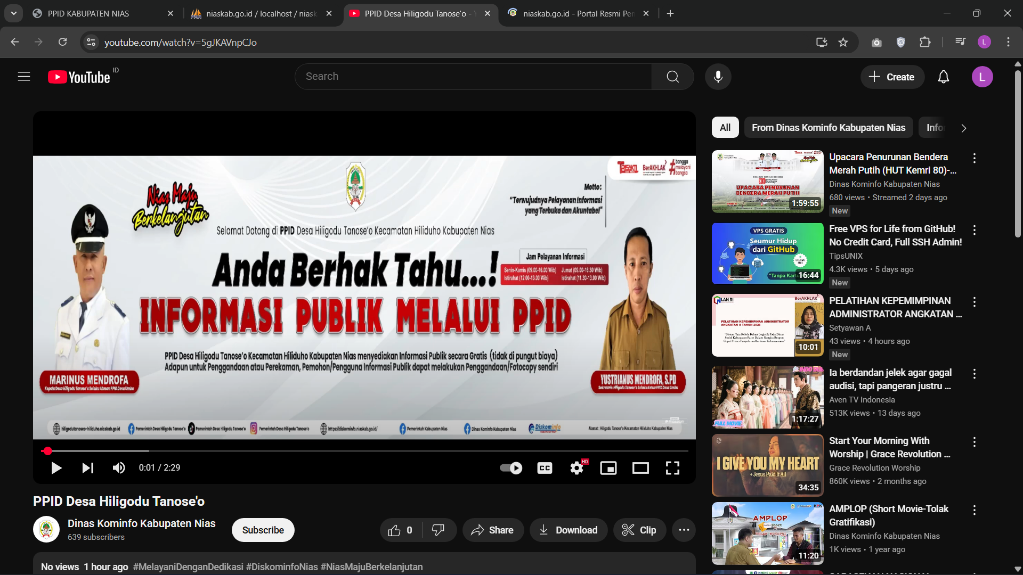Open options for Free VPS for Life video

click(974, 230)
